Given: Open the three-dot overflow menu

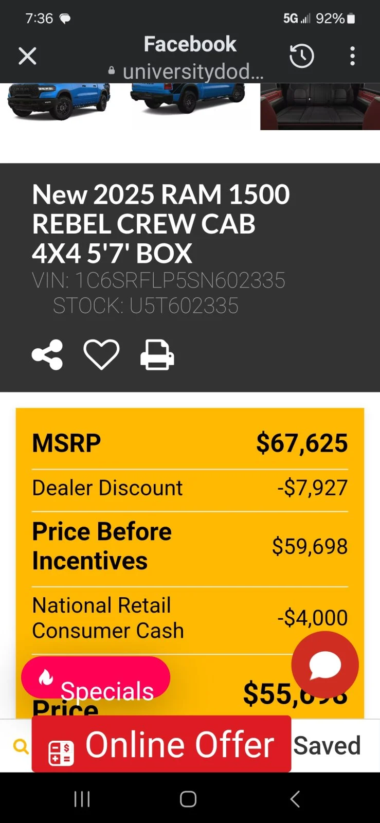Looking at the screenshot, I should 352,56.
